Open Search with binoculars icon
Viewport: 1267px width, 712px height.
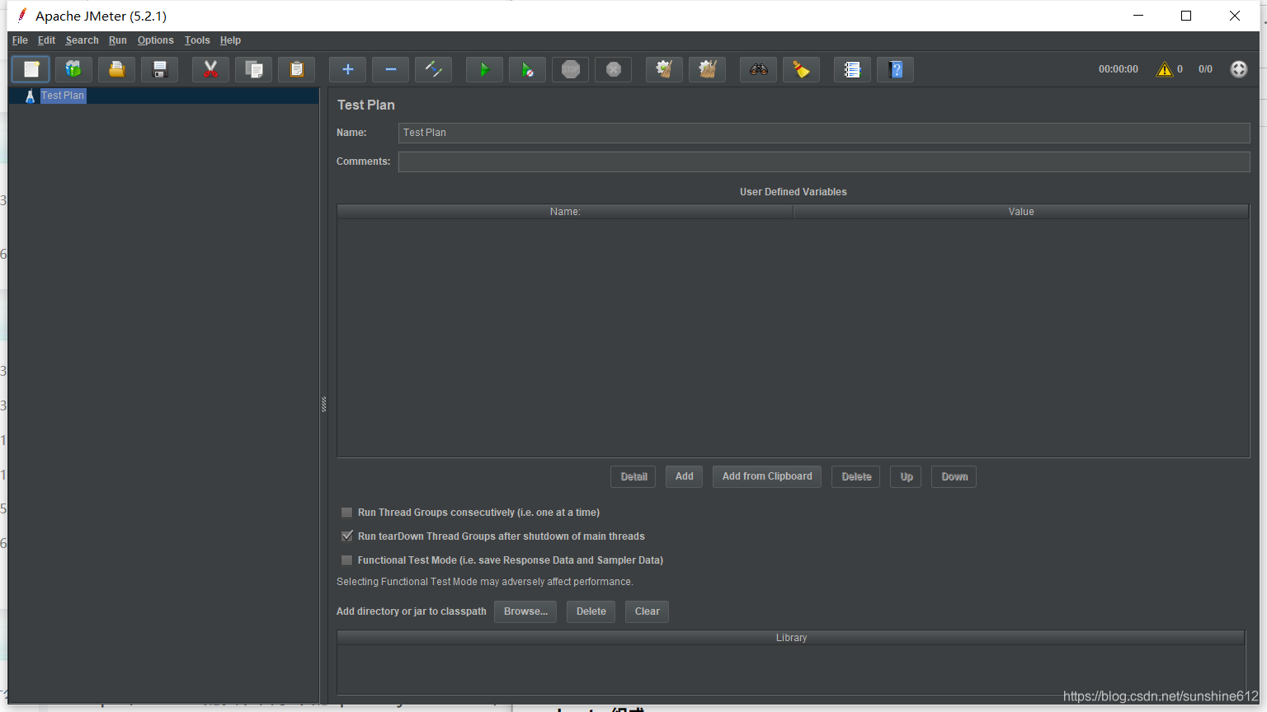(759, 69)
